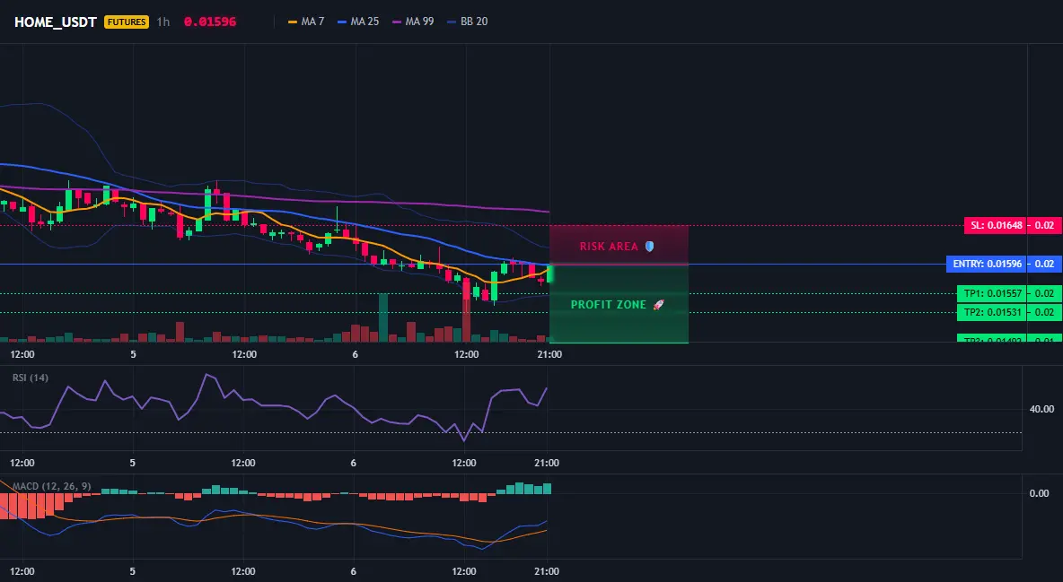The image size is (1063, 582).
Task: Toggle the MA 25 legend item
Action: [x=358, y=22]
